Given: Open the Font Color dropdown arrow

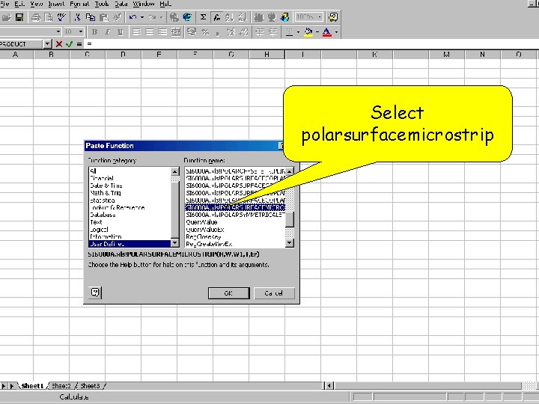Looking at the screenshot, I should (x=336, y=32).
